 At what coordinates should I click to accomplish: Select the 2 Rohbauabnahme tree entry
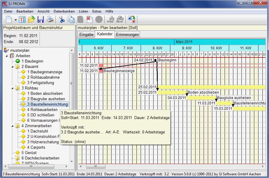(43, 77)
